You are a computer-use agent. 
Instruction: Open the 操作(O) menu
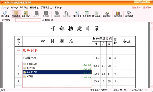(14, 7)
